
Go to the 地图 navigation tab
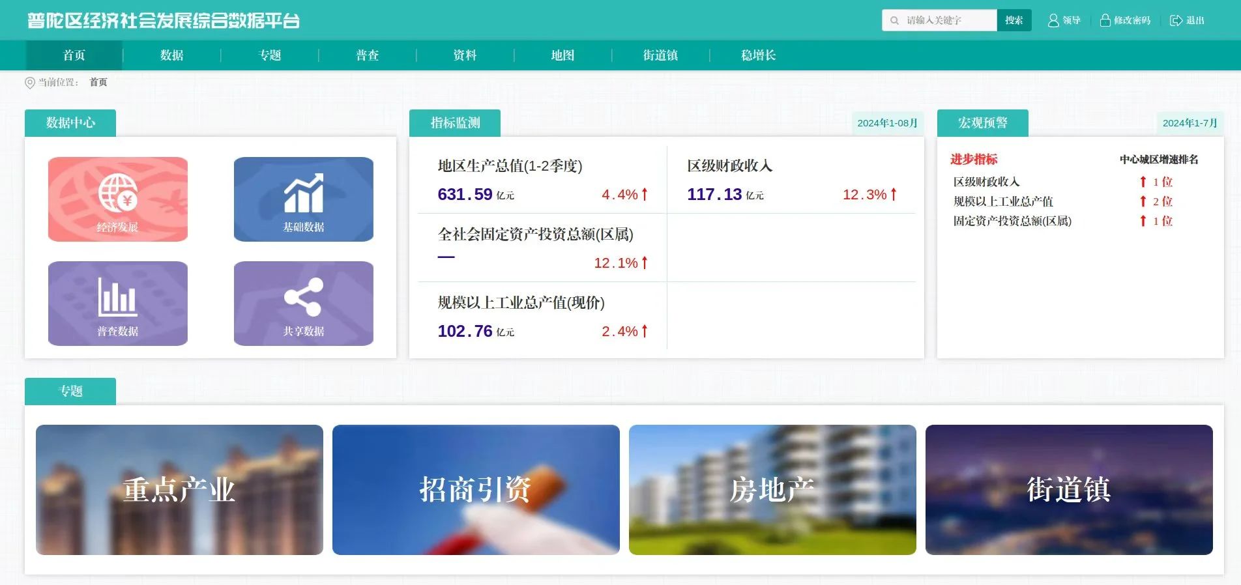tap(562, 55)
